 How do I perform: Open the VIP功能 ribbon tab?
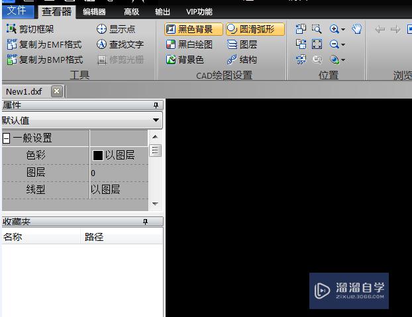click(x=199, y=12)
